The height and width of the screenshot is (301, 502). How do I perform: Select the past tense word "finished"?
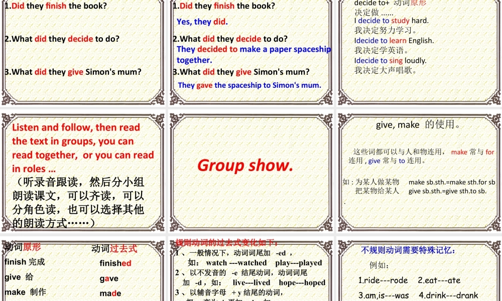coord(114,263)
